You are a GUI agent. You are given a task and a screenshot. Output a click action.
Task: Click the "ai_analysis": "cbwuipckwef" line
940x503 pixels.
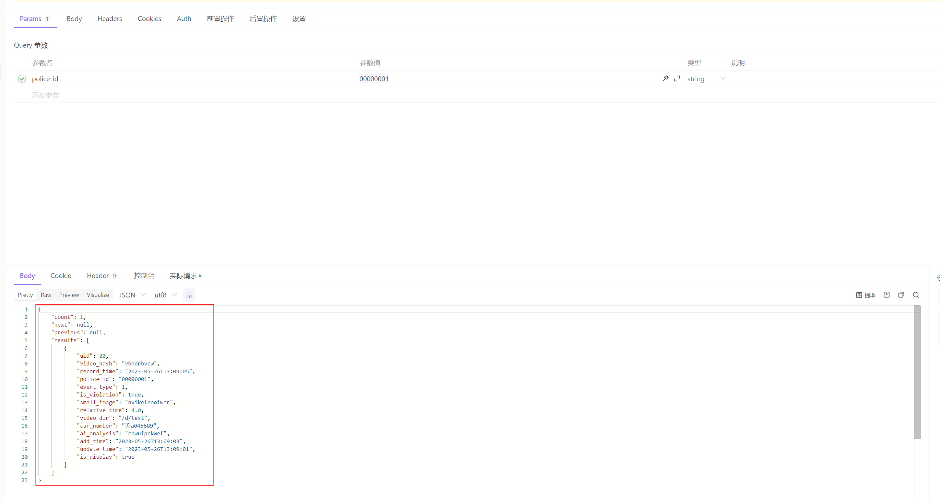(123, 433)
